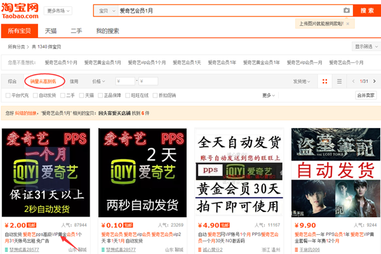Click the 合并卖家 button

[366, 95]
